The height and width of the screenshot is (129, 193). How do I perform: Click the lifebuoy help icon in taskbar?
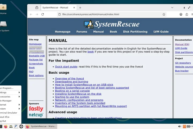pos(21,126)
